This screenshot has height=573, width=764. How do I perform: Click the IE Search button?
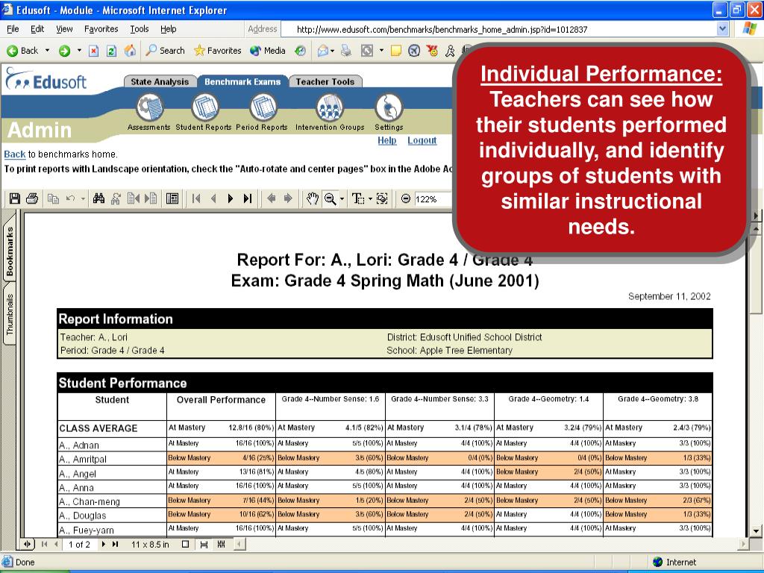(x=166, y=51)
